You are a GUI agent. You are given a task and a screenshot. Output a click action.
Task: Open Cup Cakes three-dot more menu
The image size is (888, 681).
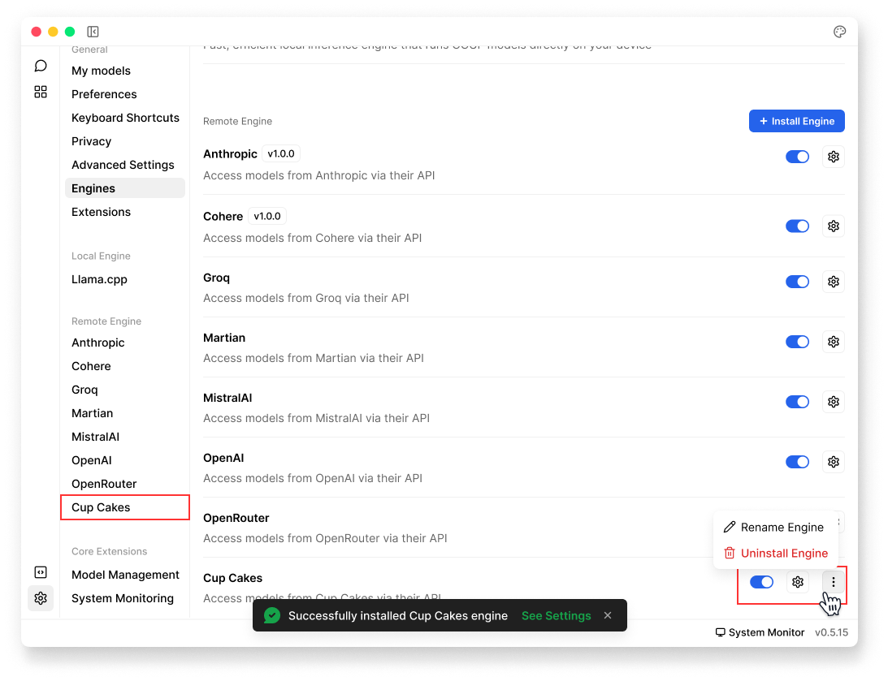pyautogui.click(x=833, y=582)
